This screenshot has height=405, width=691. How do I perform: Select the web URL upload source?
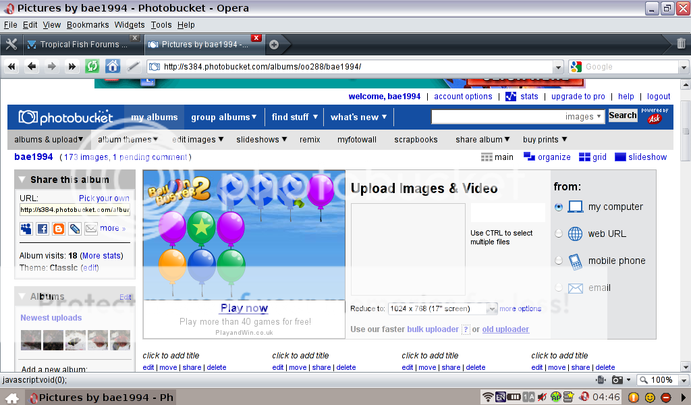coord(559,234)
